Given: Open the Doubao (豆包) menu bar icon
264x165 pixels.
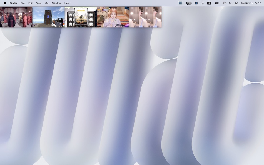Looking at the screenshot, I should [x=189, y=3].
